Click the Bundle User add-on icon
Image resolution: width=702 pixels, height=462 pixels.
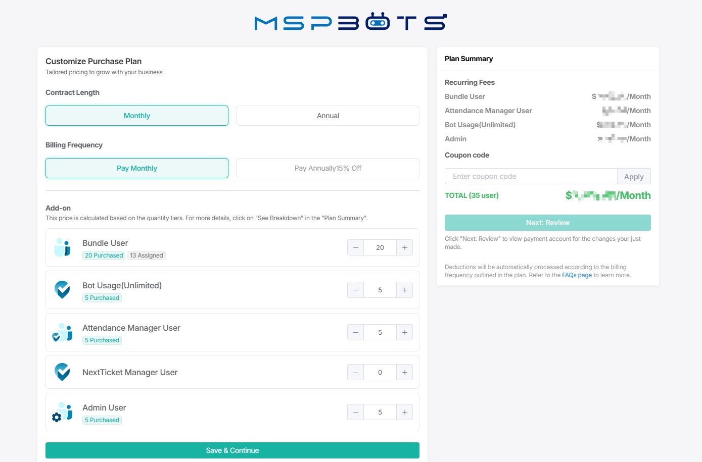point(62,247)
